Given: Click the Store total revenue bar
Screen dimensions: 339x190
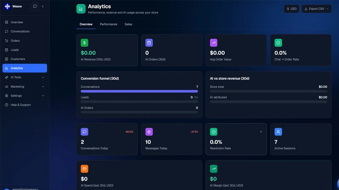Looking at the screenshot, I should click(x=268, y=91).
